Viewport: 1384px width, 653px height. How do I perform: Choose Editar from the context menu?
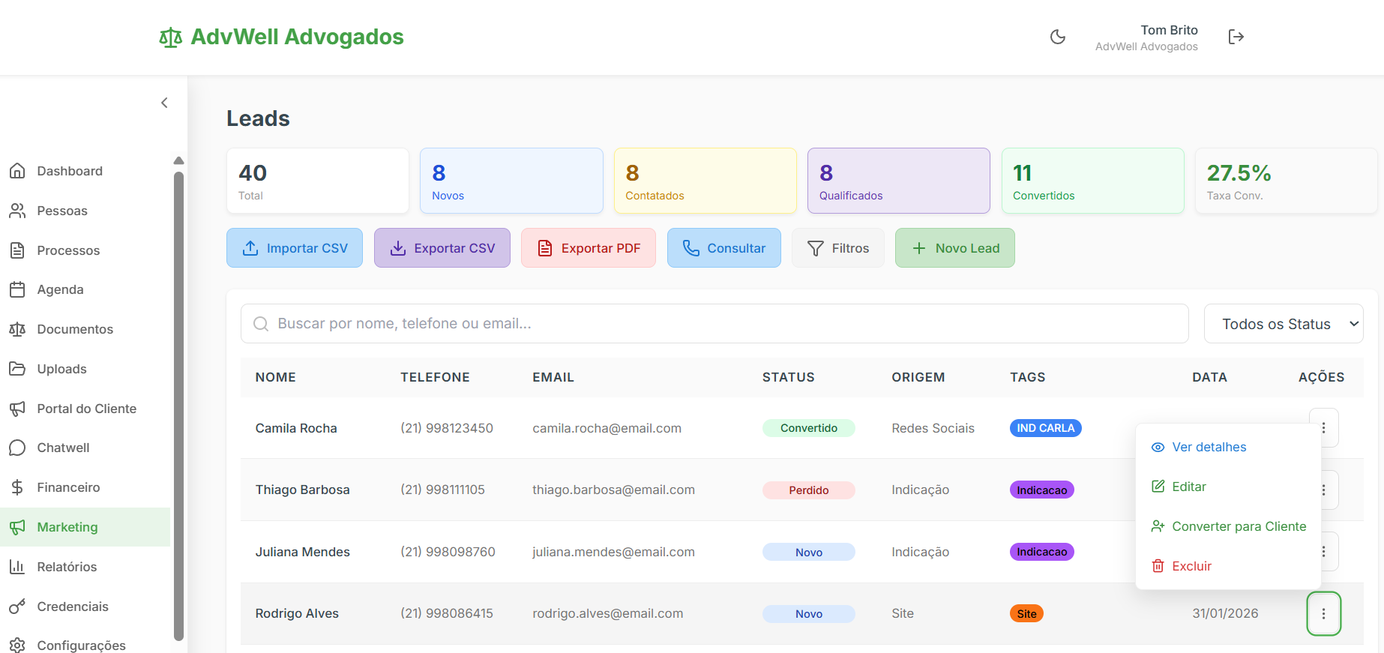1228,487
